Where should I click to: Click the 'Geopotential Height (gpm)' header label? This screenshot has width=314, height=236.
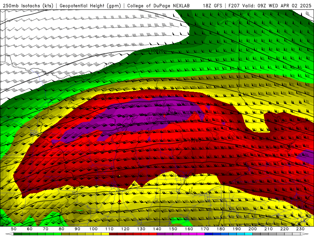point(90,6)
